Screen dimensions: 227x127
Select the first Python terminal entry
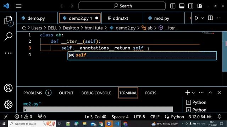click(x=196, y=102)
